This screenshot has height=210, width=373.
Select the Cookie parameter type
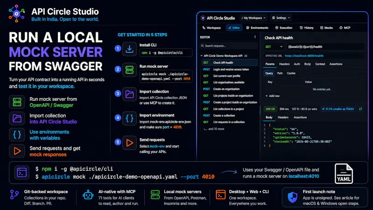tap(291, 73)
